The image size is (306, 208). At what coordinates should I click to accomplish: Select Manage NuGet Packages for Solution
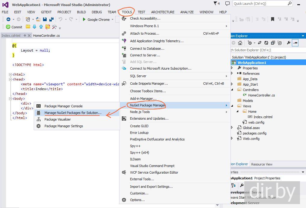[73, 113]
